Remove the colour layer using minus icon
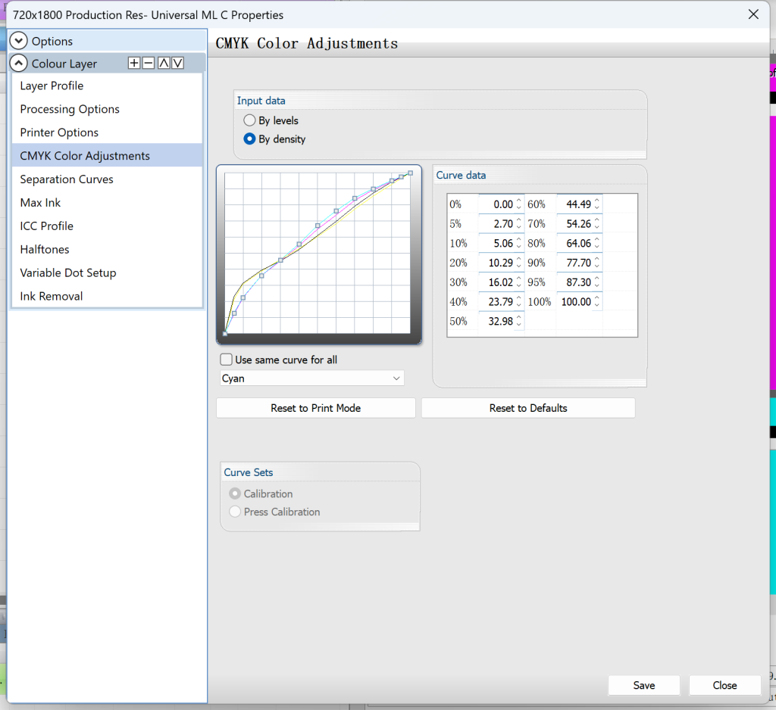776x710 pixels. 148,63
